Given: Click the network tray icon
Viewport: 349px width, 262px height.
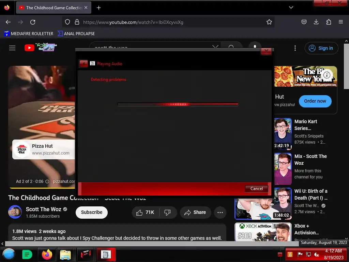Looking at the screenshot, I should [308, 254].
